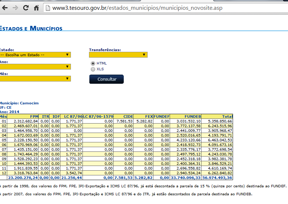Click the Consultar button
Screen dimensions: 288x204
click(106, 79)
